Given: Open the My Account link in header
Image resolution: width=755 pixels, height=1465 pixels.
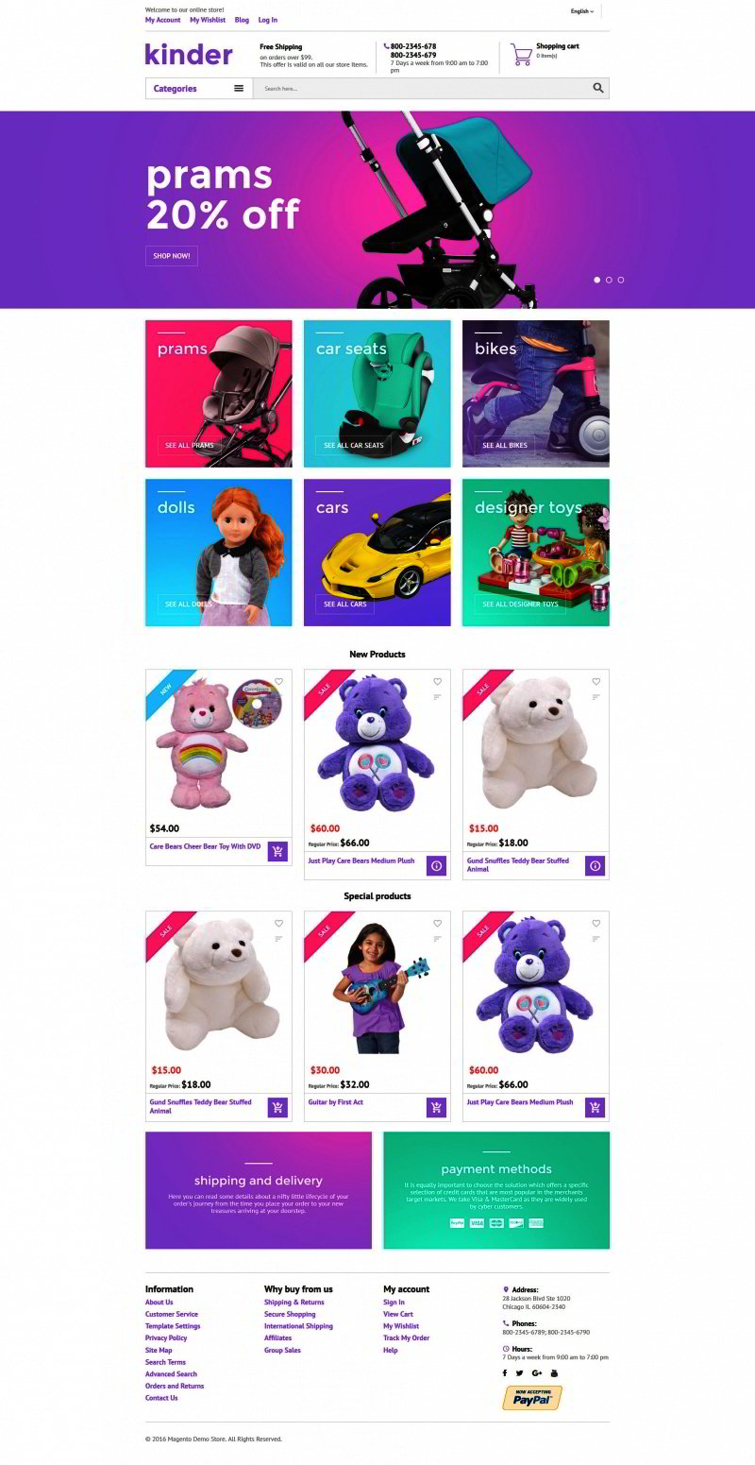Looking at the screenshot, I should 162,20.
